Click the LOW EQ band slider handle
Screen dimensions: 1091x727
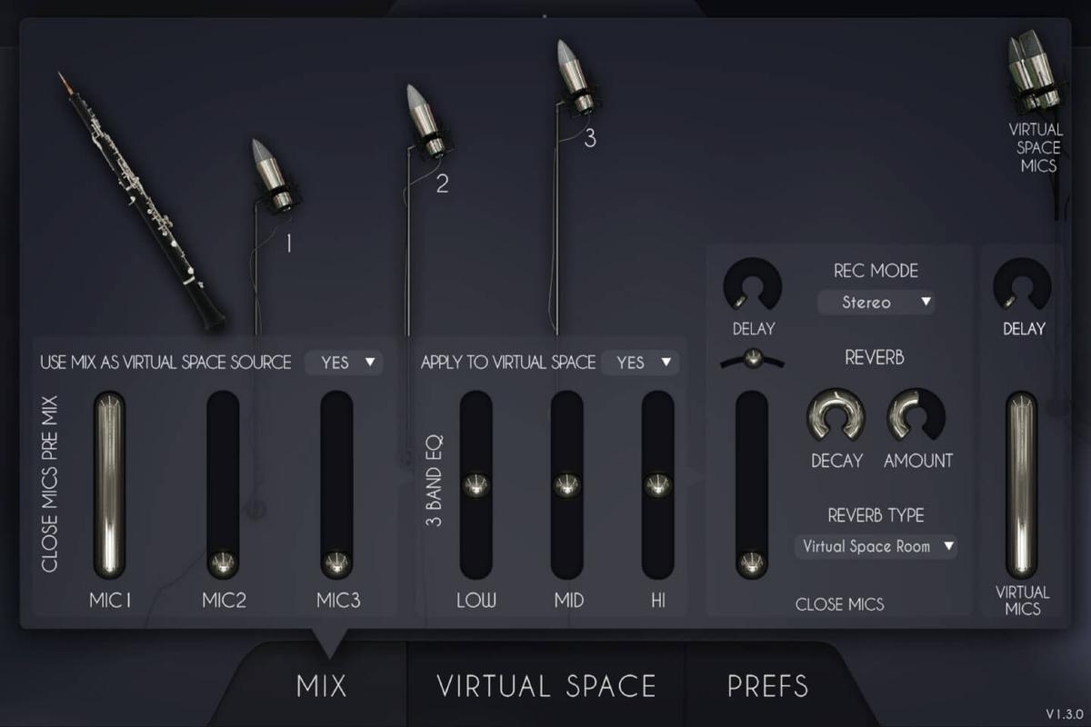475,485
